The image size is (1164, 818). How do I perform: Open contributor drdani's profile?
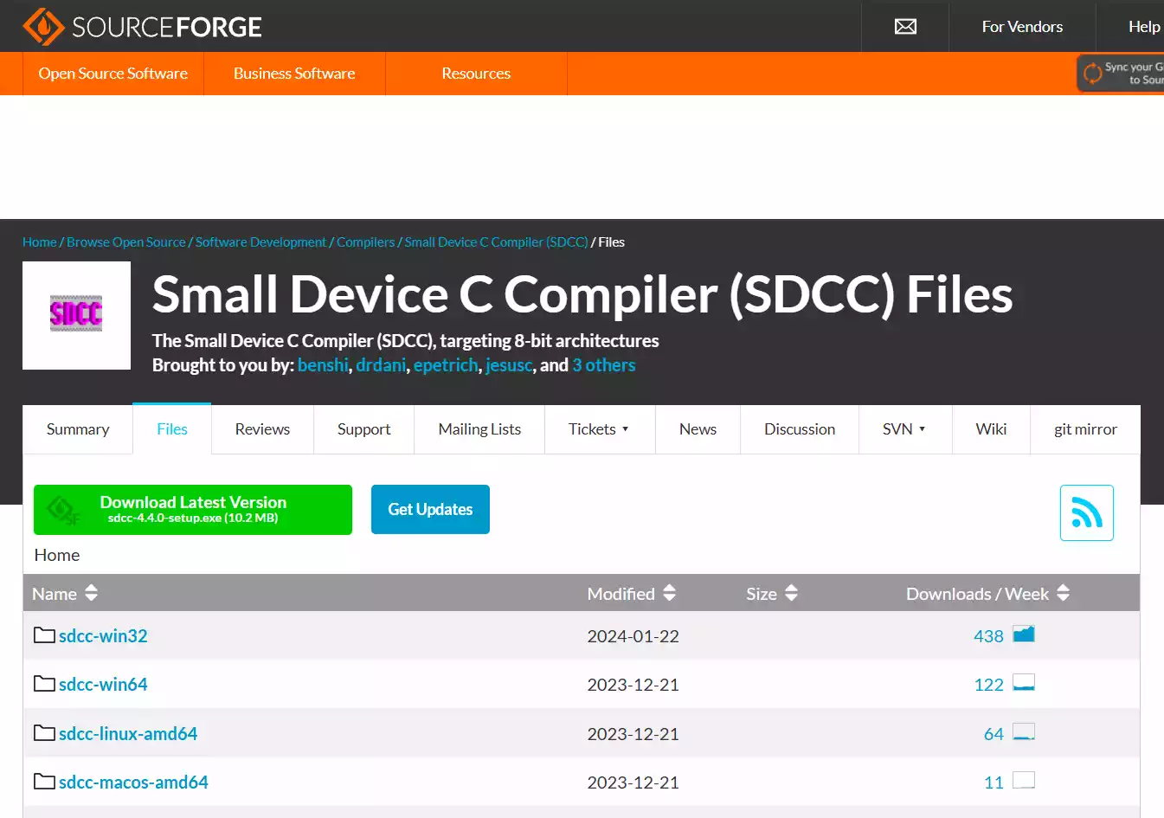click(381, 365)
